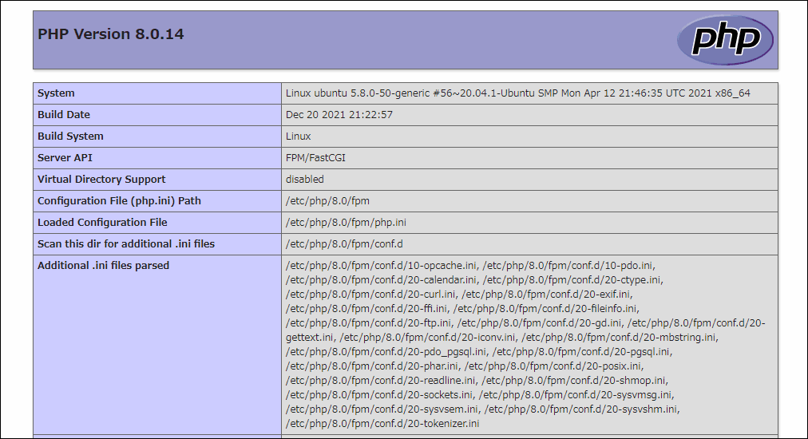Viewport: 808px width, 439px height.
Task: Click the 20-shmop.ini path entry
Action: (575, 382)
